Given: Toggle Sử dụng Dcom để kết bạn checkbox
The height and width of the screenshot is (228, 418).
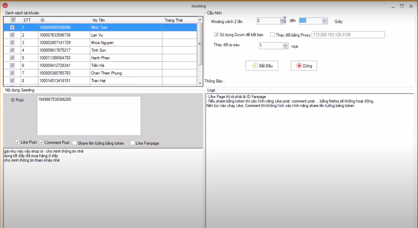Looking at the screenshot, I should click(x=216, y=35).
